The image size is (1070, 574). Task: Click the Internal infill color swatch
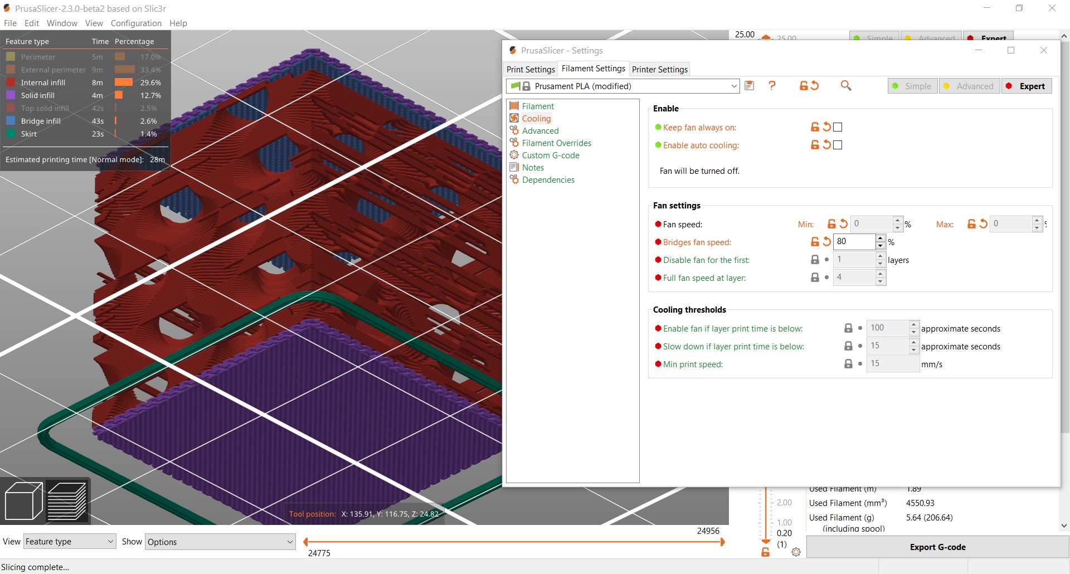11,82
